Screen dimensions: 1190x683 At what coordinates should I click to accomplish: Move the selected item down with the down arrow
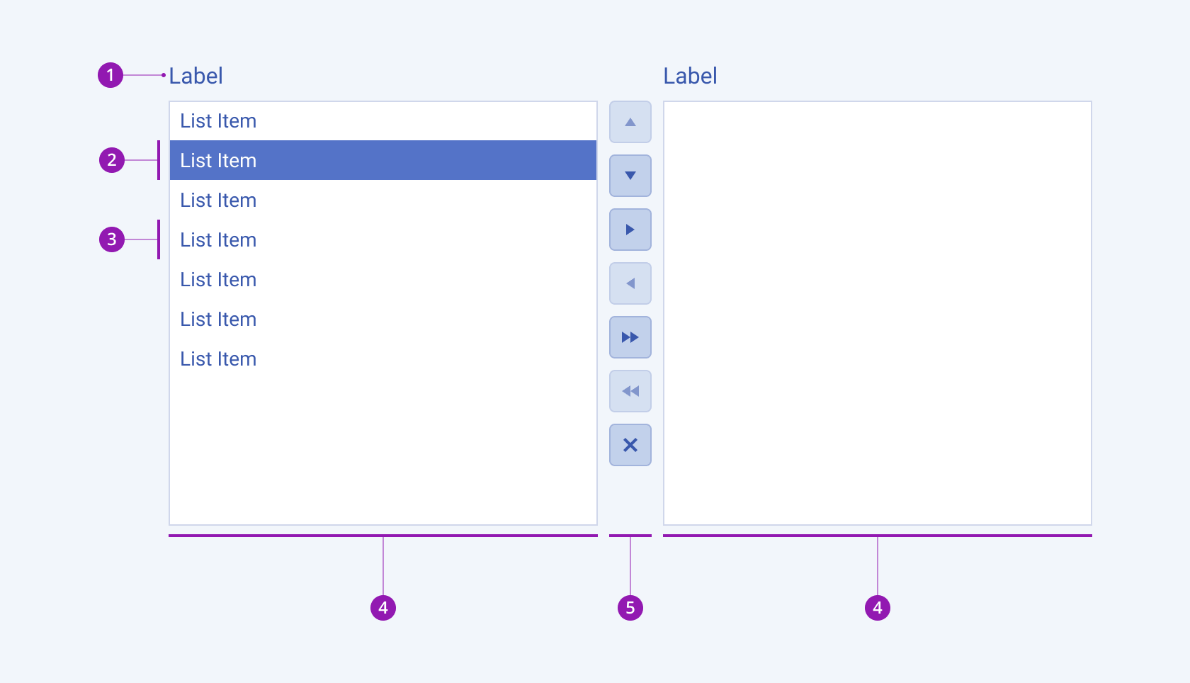pos(630,176)
